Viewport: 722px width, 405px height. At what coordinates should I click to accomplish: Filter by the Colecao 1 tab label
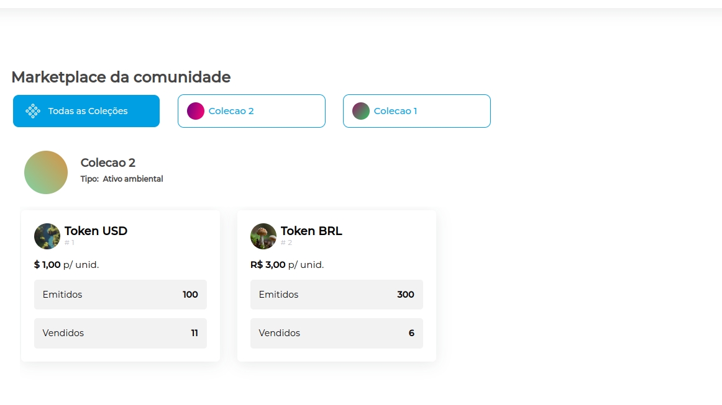point(395,111)
